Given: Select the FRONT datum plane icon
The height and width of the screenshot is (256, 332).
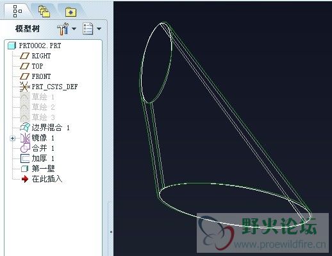Looking at the screenshot, I should click(24, 76).
